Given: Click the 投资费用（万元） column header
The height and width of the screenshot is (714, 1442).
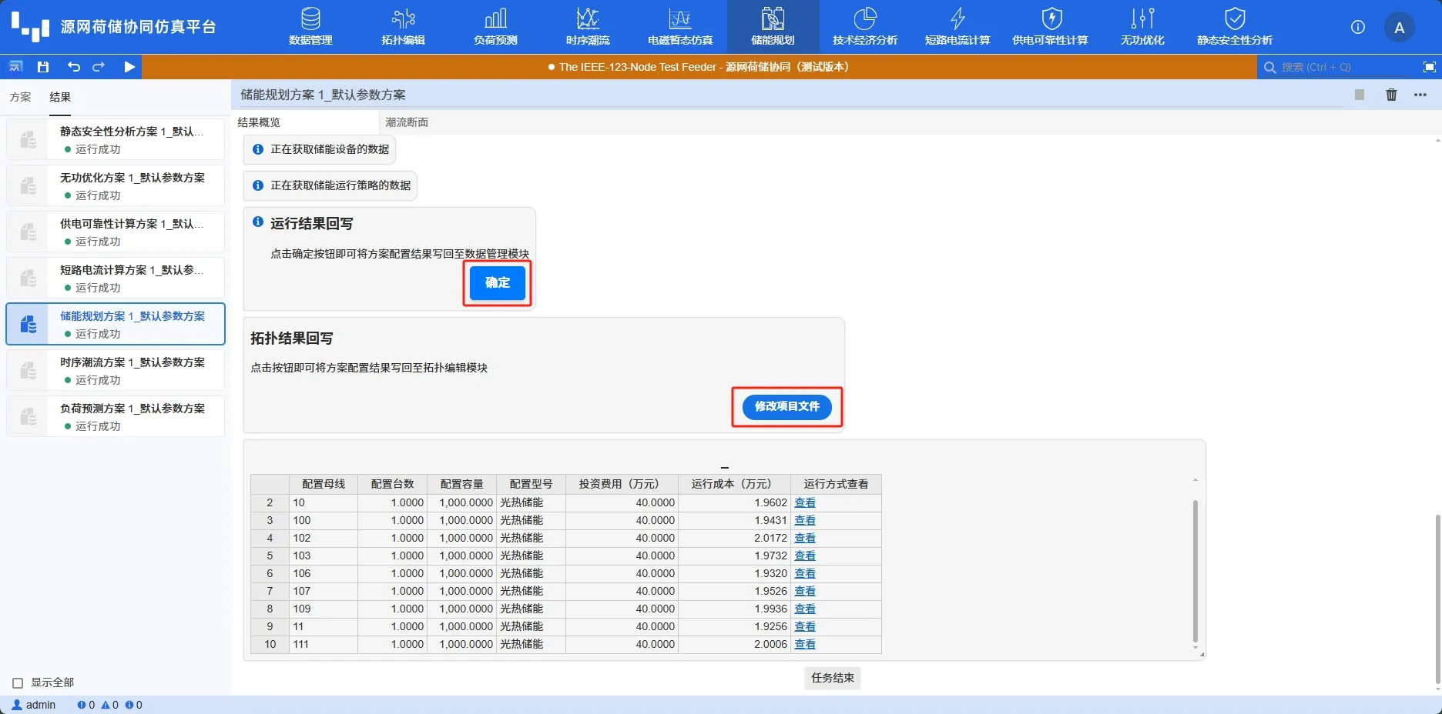Looking at the screenshot, I should coord(622,484).
